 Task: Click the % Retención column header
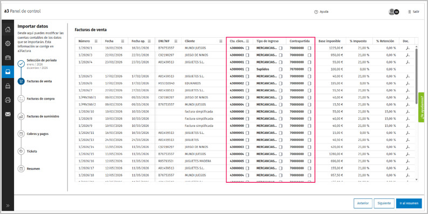pyautogui.click(x=385, y=41)
